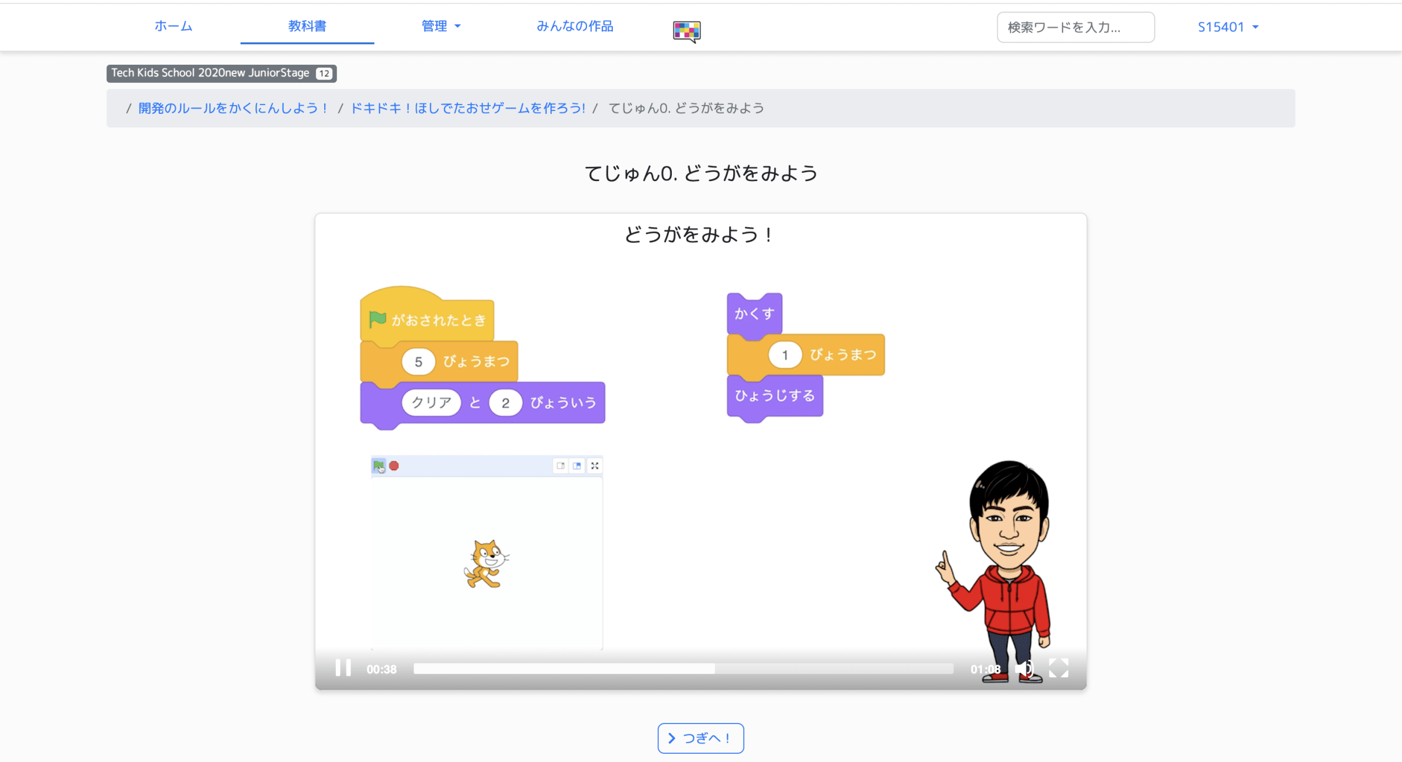Click the small stage layout icon
This screenshot has height=762, width=1402.
click(560, 466)
